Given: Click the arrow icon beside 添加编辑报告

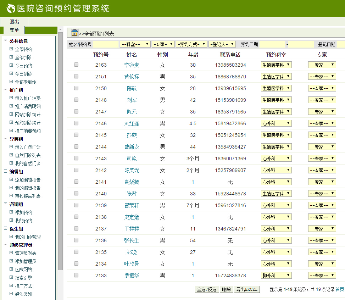Looking at the screenshot, I should (11, 179).
